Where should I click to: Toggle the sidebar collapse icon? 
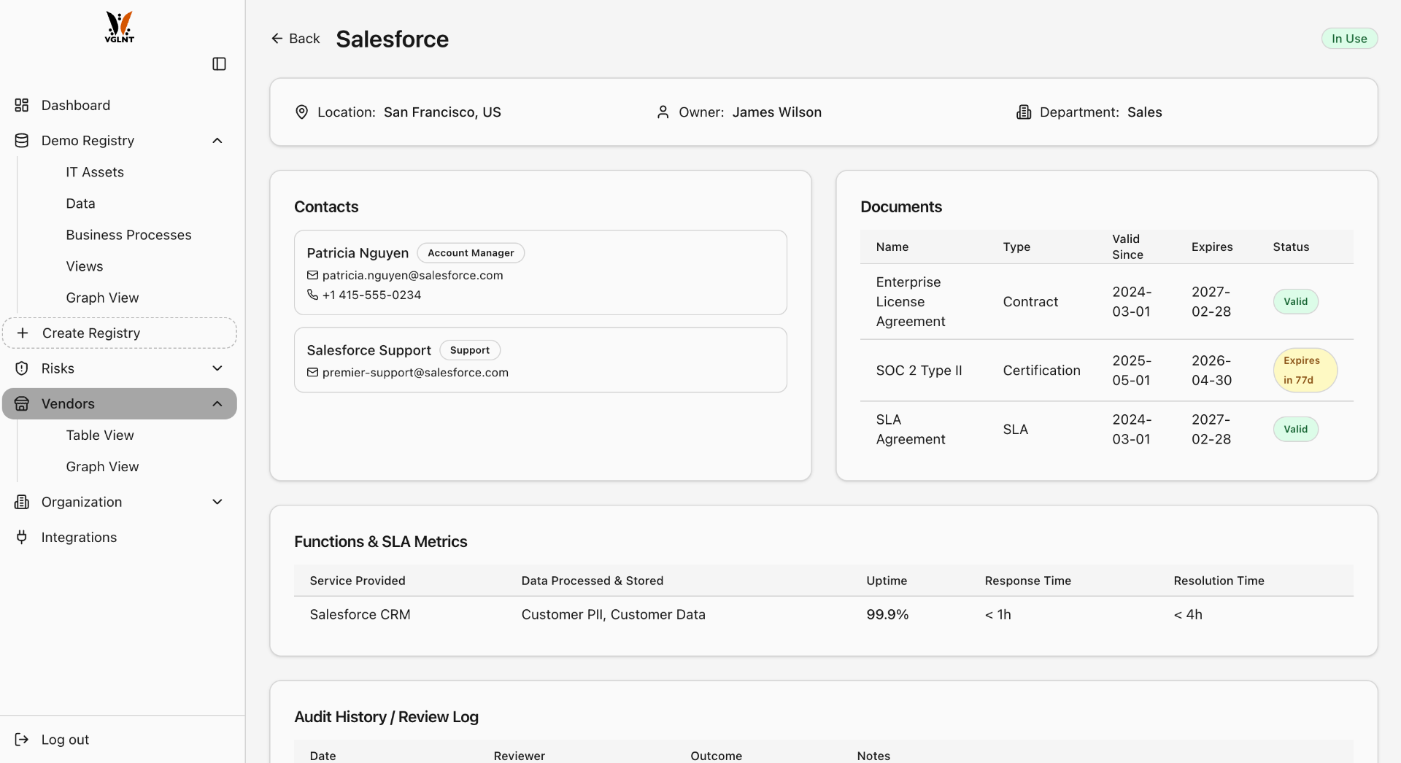[218, 64]
